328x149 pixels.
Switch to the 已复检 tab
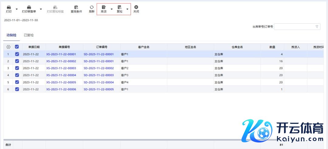pos(29,35)
